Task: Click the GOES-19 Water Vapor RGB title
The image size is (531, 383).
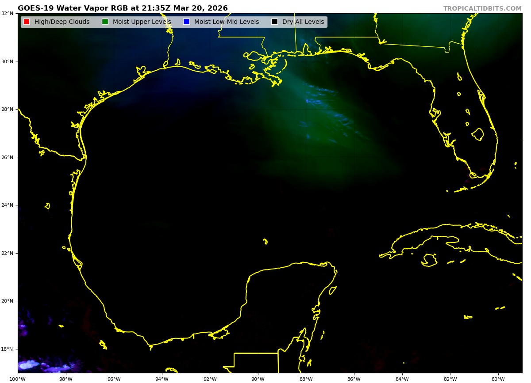Action: (x=123, y=8)
